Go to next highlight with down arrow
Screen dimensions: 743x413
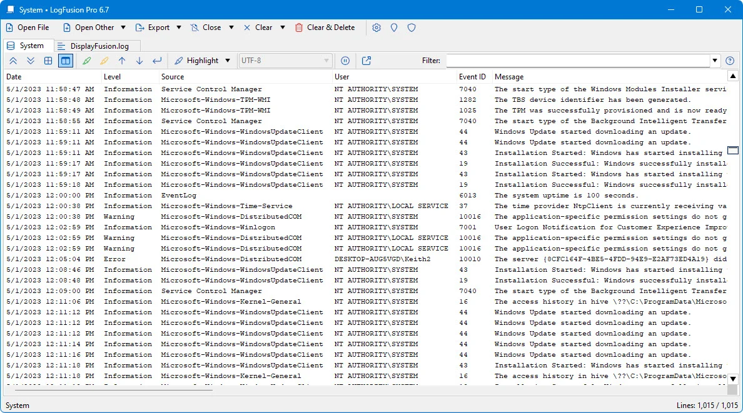click(x=139, y=61)
